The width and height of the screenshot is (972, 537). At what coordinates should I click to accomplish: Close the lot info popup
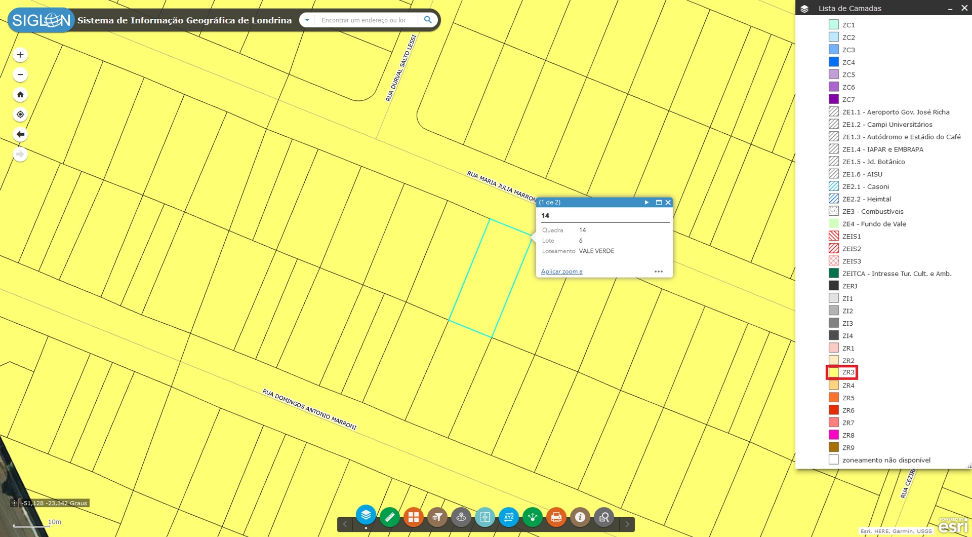668,202
